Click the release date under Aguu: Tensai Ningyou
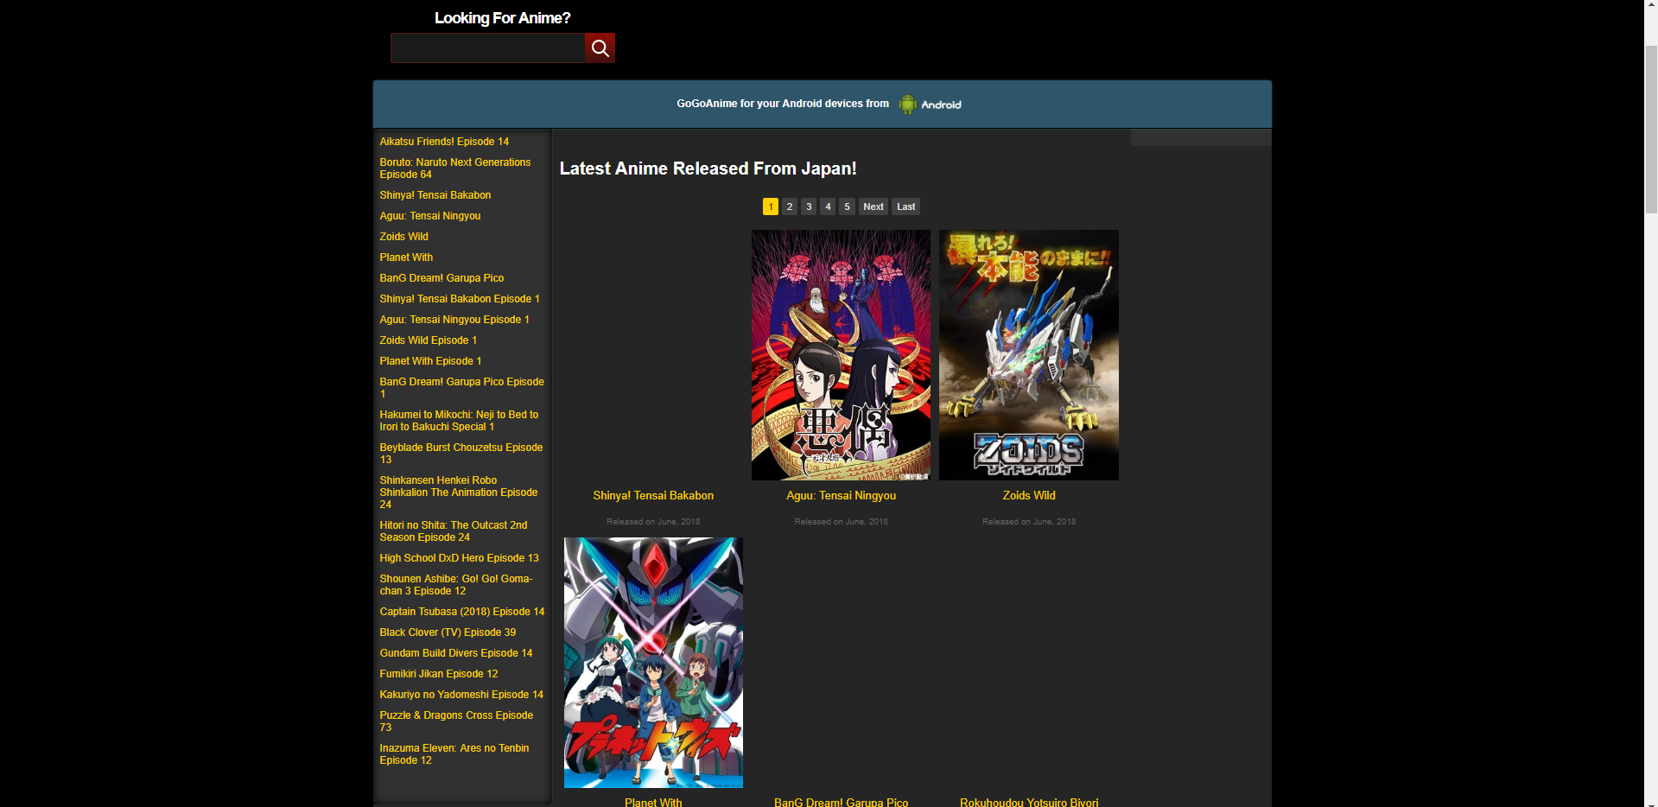Screen dimensions: 1658x807 842,522
